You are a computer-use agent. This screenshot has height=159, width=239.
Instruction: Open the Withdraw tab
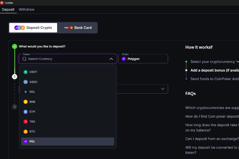click(x=27, y=10)
